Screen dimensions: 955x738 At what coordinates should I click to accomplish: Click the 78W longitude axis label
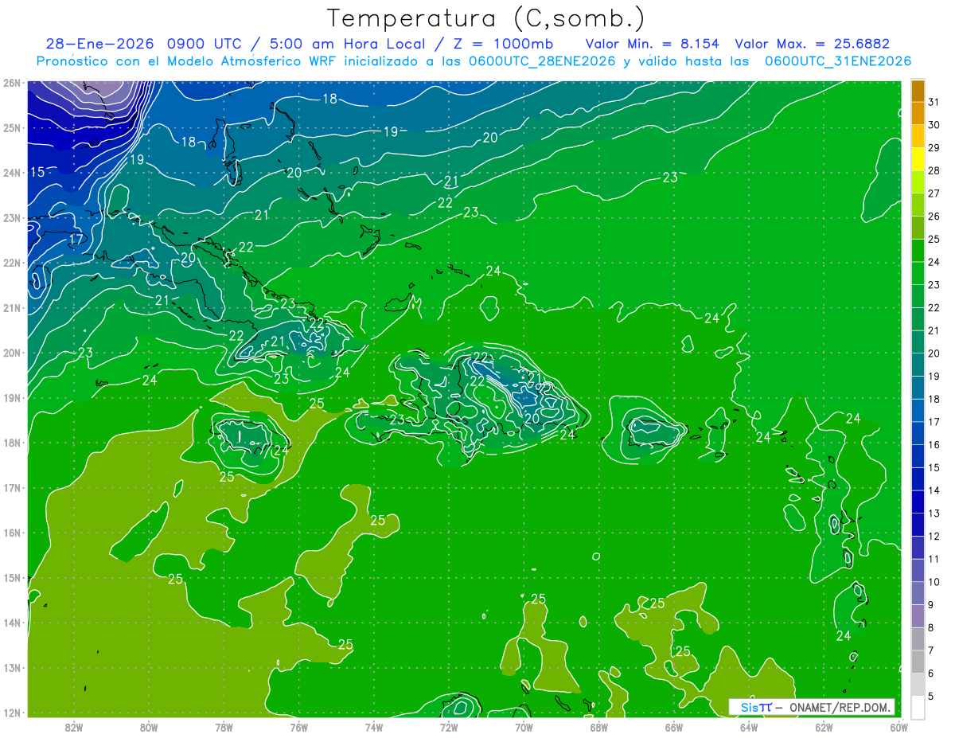point(224,728)
